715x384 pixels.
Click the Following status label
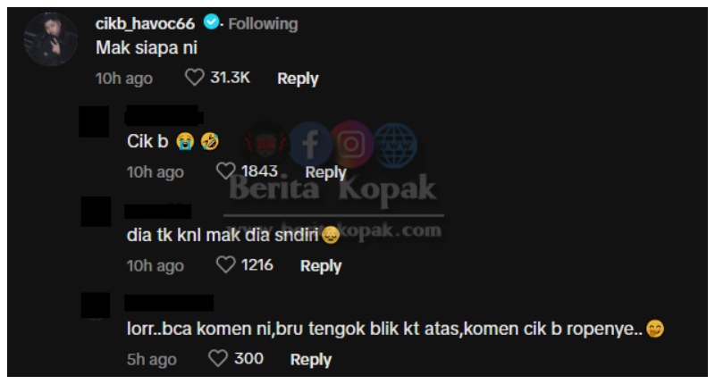coord(263,24)
